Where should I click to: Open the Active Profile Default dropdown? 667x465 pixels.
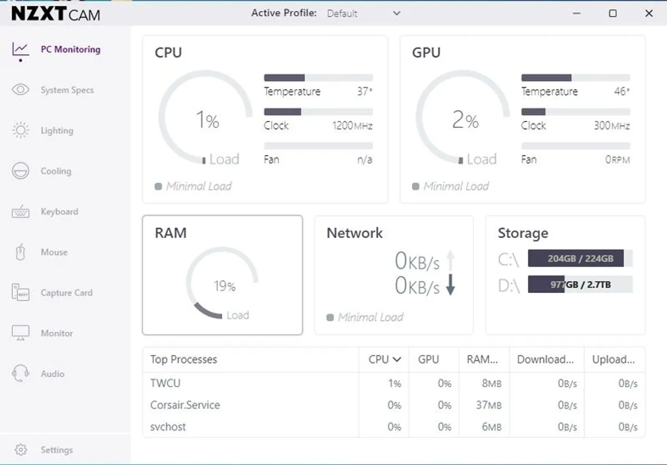pos(364,13)
